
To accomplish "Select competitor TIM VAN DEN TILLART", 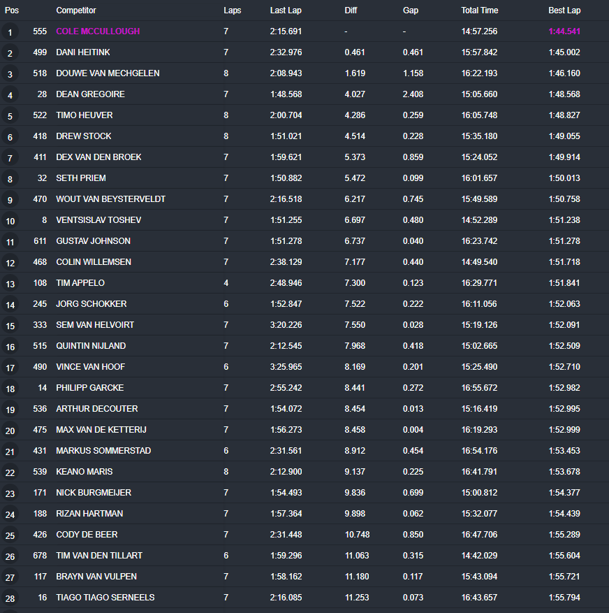I will (99, 556).
